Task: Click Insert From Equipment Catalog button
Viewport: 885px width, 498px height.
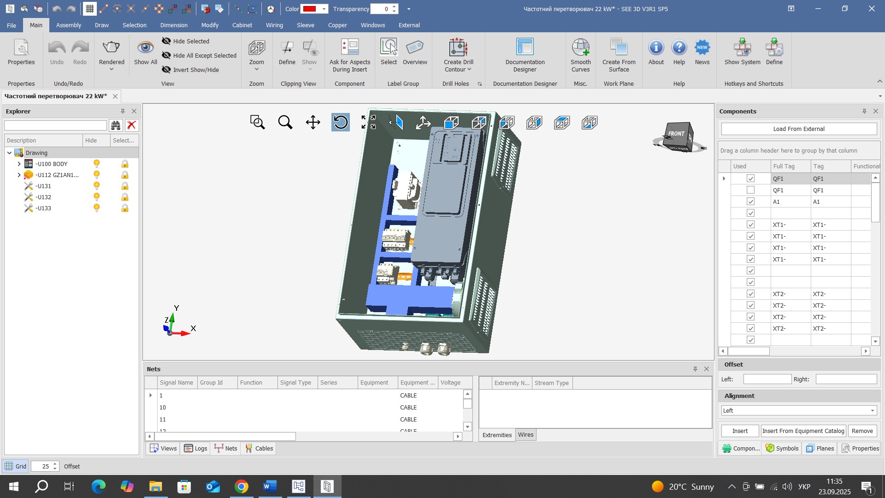Action: 803,431
